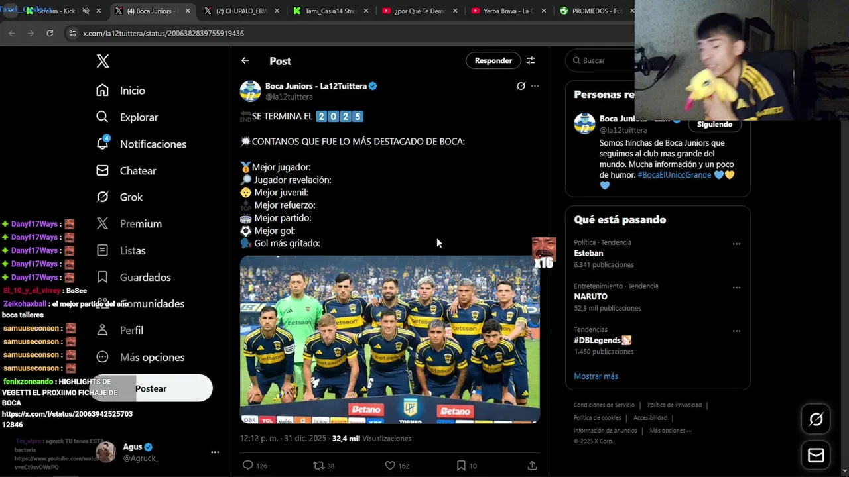Open Grok in sidebar
This screenshot has width=849, height=477.
(x=119, y=197)
